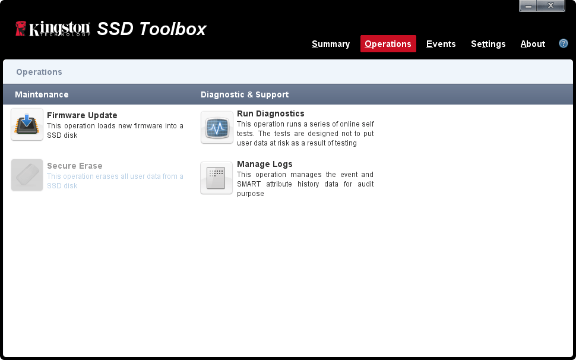Switch to the Summary tab
The height and width of the screenshot is (360, 576).
[x=331, y=44]
